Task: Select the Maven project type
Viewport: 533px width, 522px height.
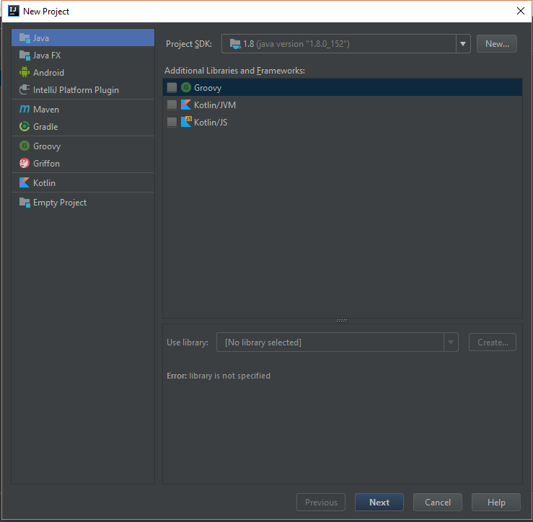Action: [x=83, y=109]
